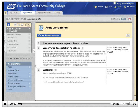The image size is (139, 108).
Task: Click the Mary Hooker-Myers user name
Action: (125, 4)
